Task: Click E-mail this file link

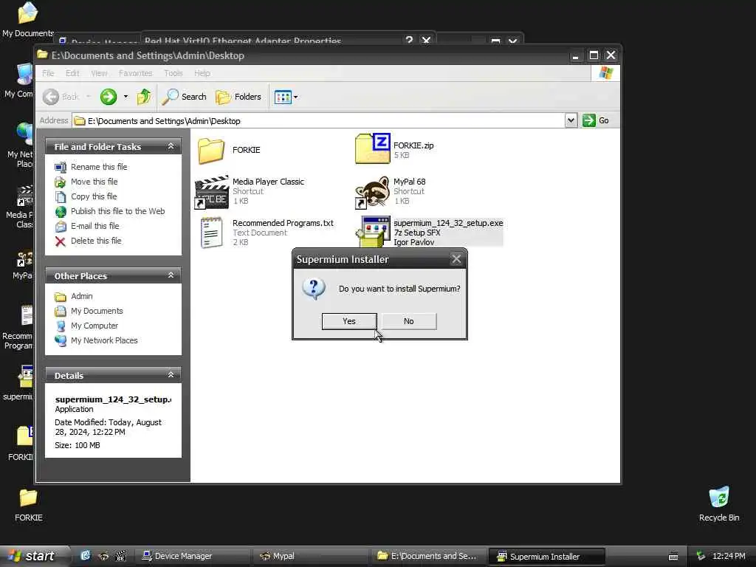Action: coord(95,226)
